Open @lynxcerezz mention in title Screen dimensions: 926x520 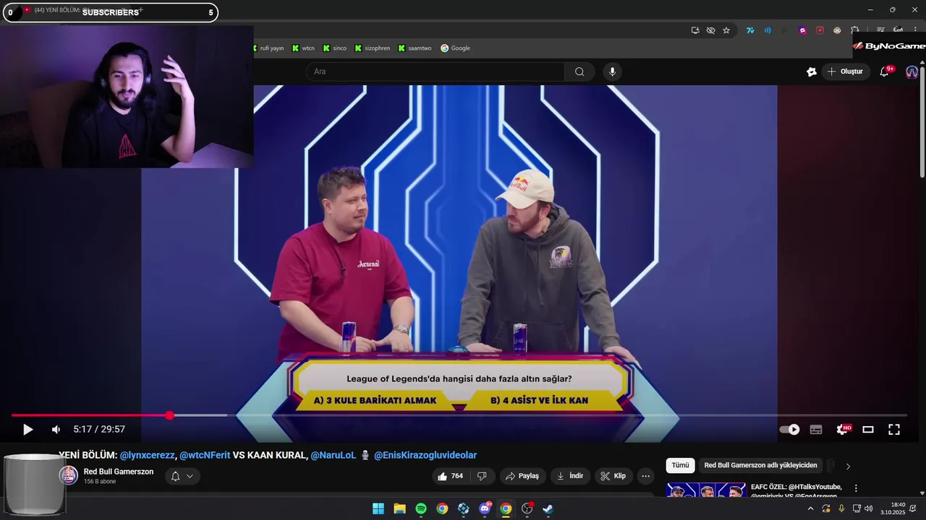(x=147, y=455)
